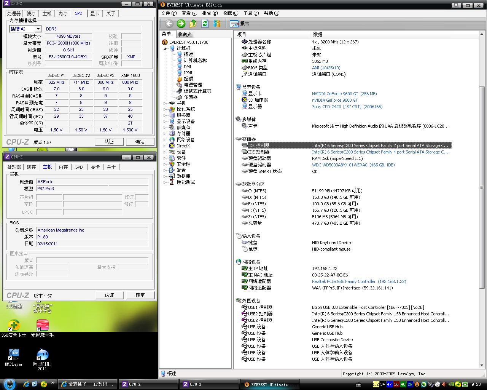Viewport: 487px width, 390px height.
Task: Open the 光影魔术手 desktop shortcut
Action: [42, 328]
